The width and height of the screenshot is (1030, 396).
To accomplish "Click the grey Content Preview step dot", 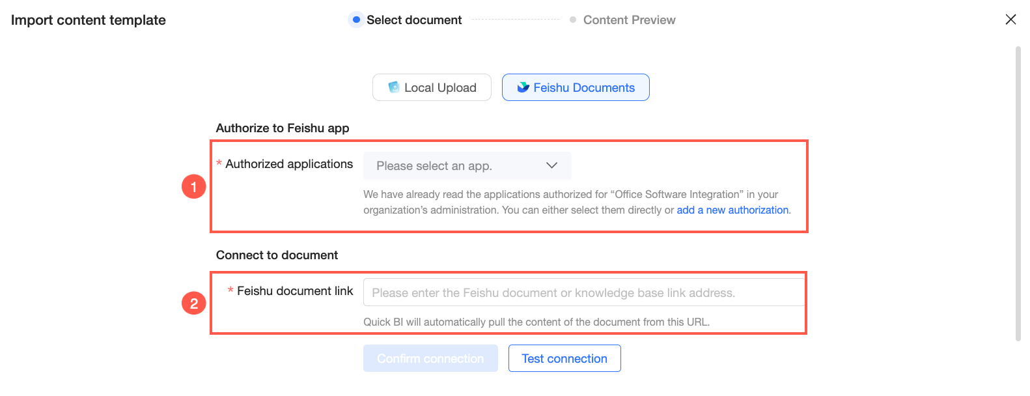I will [x=573, y=20].
